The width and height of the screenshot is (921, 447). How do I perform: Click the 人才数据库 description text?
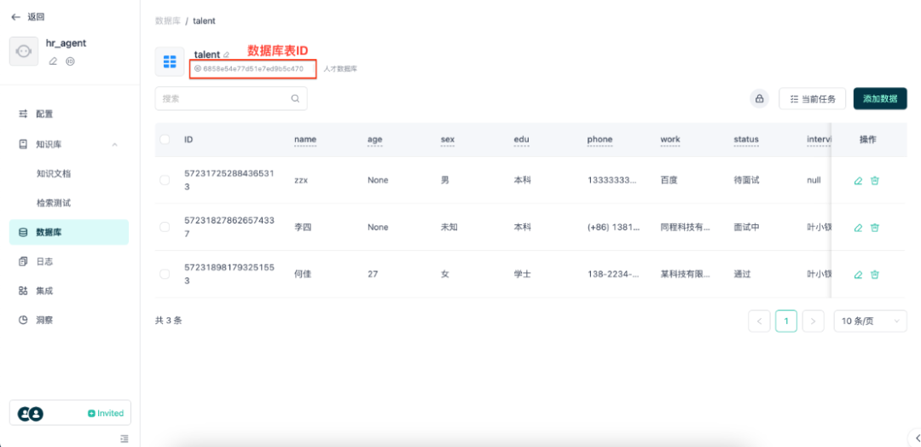pyautogui.click(x=340, y=69)
